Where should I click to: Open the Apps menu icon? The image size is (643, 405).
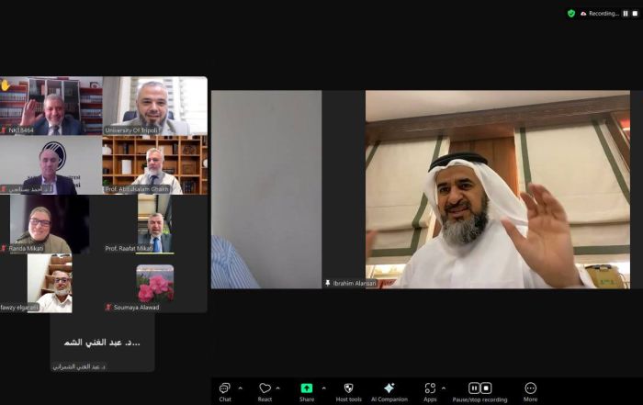[x=430, y=389]
